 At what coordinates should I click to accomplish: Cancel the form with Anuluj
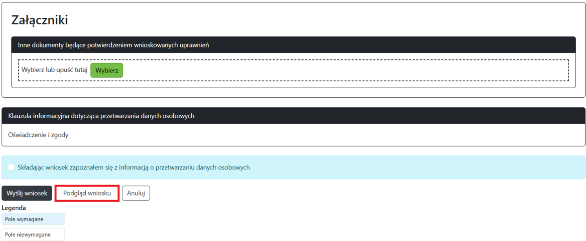coord(136,194)
